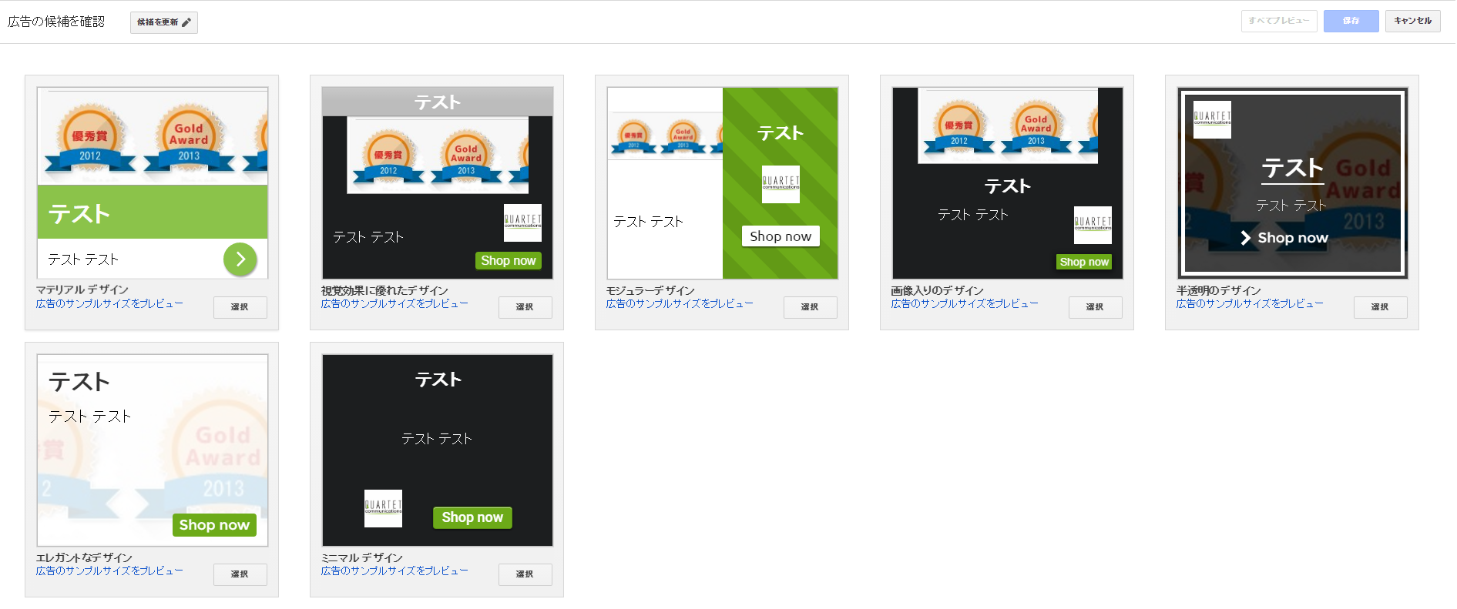This screenshot has width=1457, height=609.
Task: Open sample size preview link for 視覚効果に優れたデザイン
Action: (394, 304)
